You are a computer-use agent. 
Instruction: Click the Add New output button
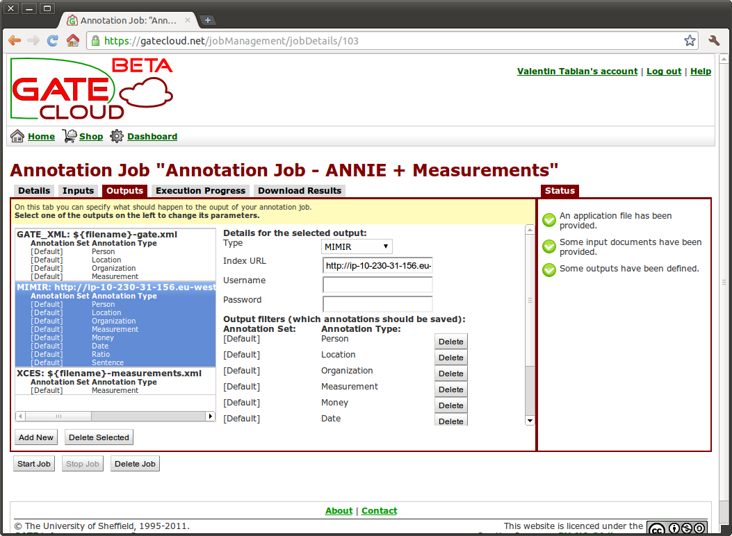click(x=36, y=437)
